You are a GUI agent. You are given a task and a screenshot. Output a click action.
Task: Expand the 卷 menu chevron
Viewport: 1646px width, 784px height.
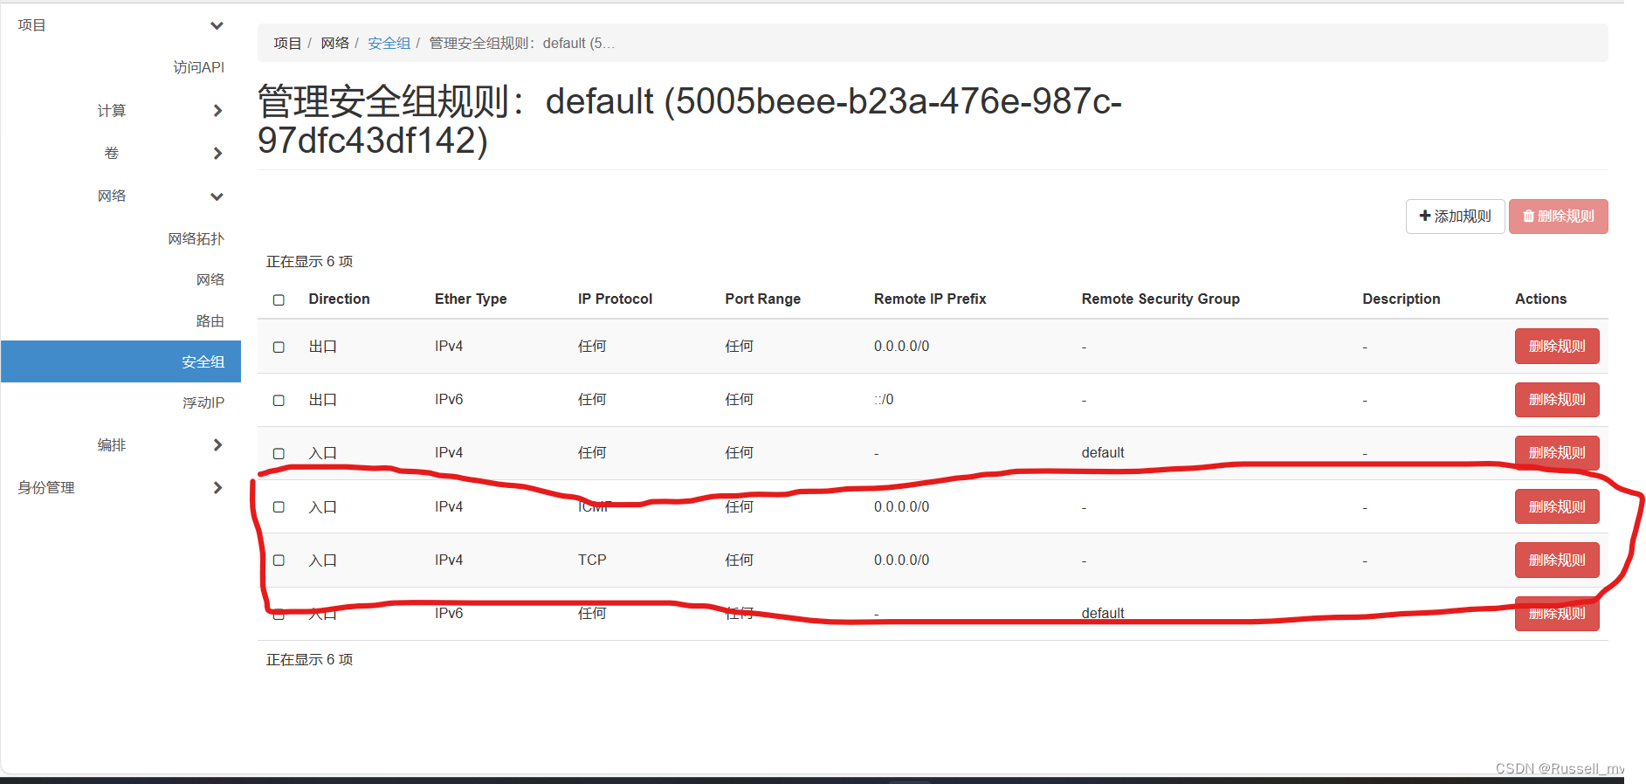click(217, 154)
